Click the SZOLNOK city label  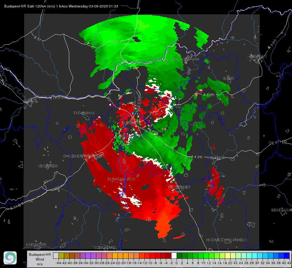coord(217,158)
